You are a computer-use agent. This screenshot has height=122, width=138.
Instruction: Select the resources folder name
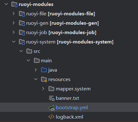pos(59,79)
